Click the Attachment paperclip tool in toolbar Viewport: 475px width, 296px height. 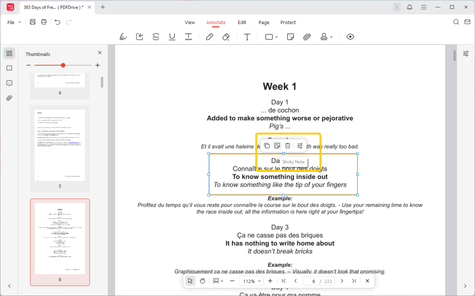pos(307,37)
